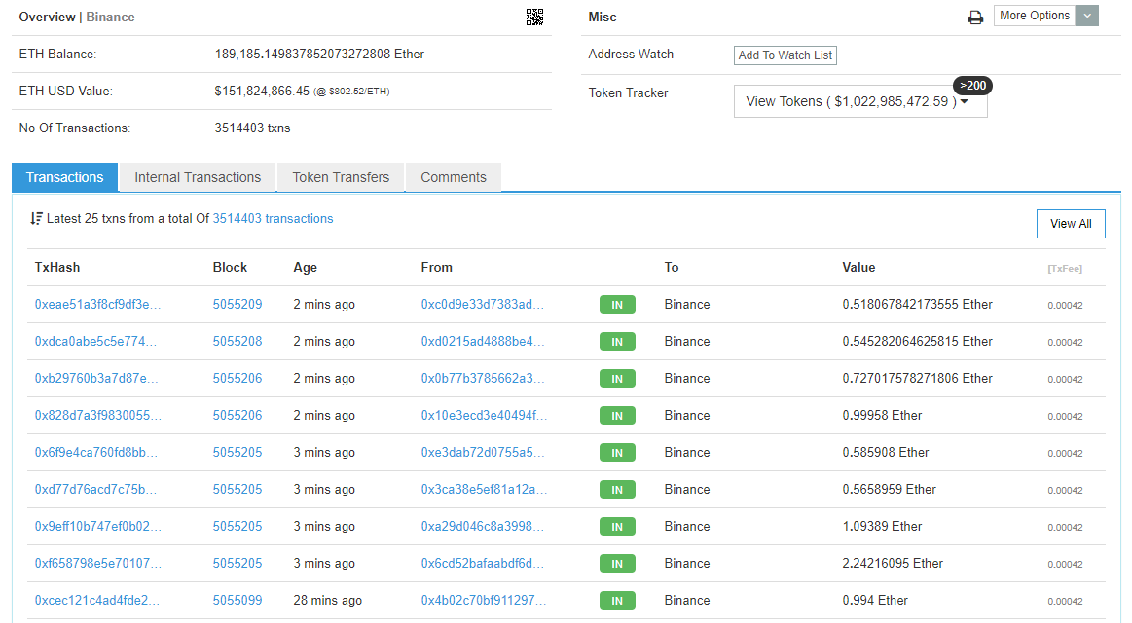Click the green IN badge on first transaction row
The image size is (1132, 623).
(x=616, y=304)
